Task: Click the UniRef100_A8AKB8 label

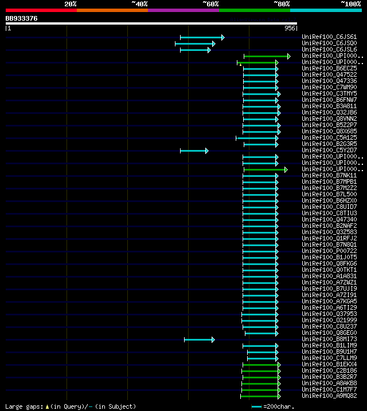Action: (x=329, y=383)
